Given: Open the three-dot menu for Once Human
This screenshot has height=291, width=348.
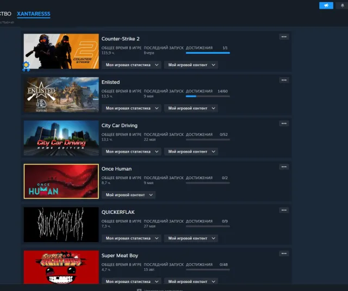Looking at the screenshot, I should pyautogui.click(x=284, y=167).
